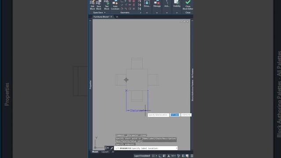Expand the Manage panel dropdown arrow

pyautogui.click(x=157, y=13)
